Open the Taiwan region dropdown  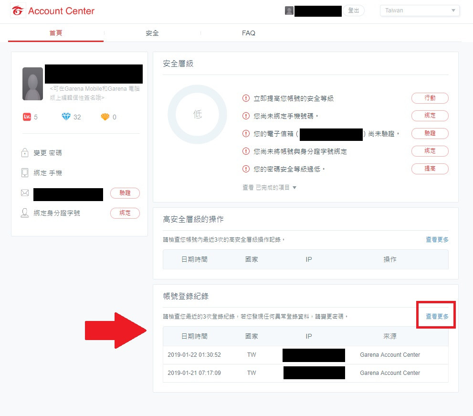pyautogui.click(x=419, y=11)
